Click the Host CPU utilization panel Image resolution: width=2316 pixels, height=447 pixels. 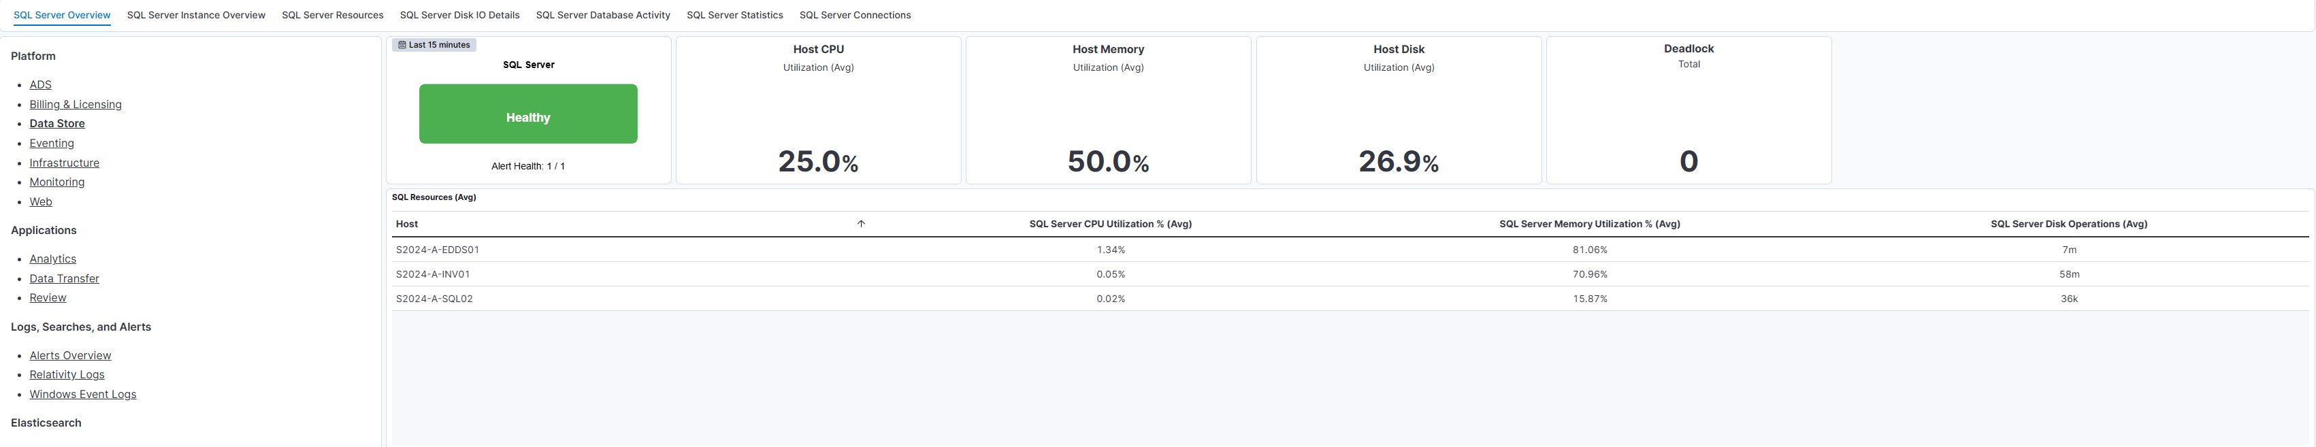[x=817, y=110]
